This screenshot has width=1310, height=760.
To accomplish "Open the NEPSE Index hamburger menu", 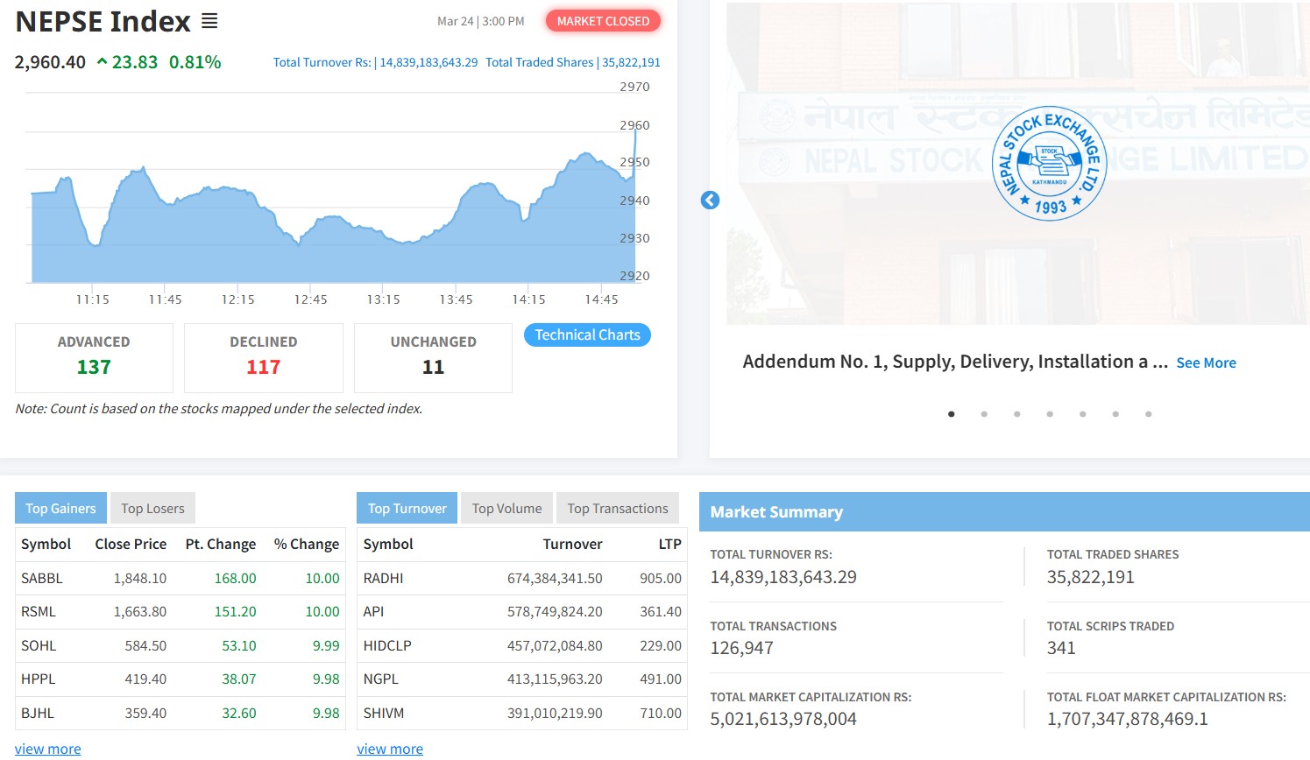I will [x=209, y=21].
